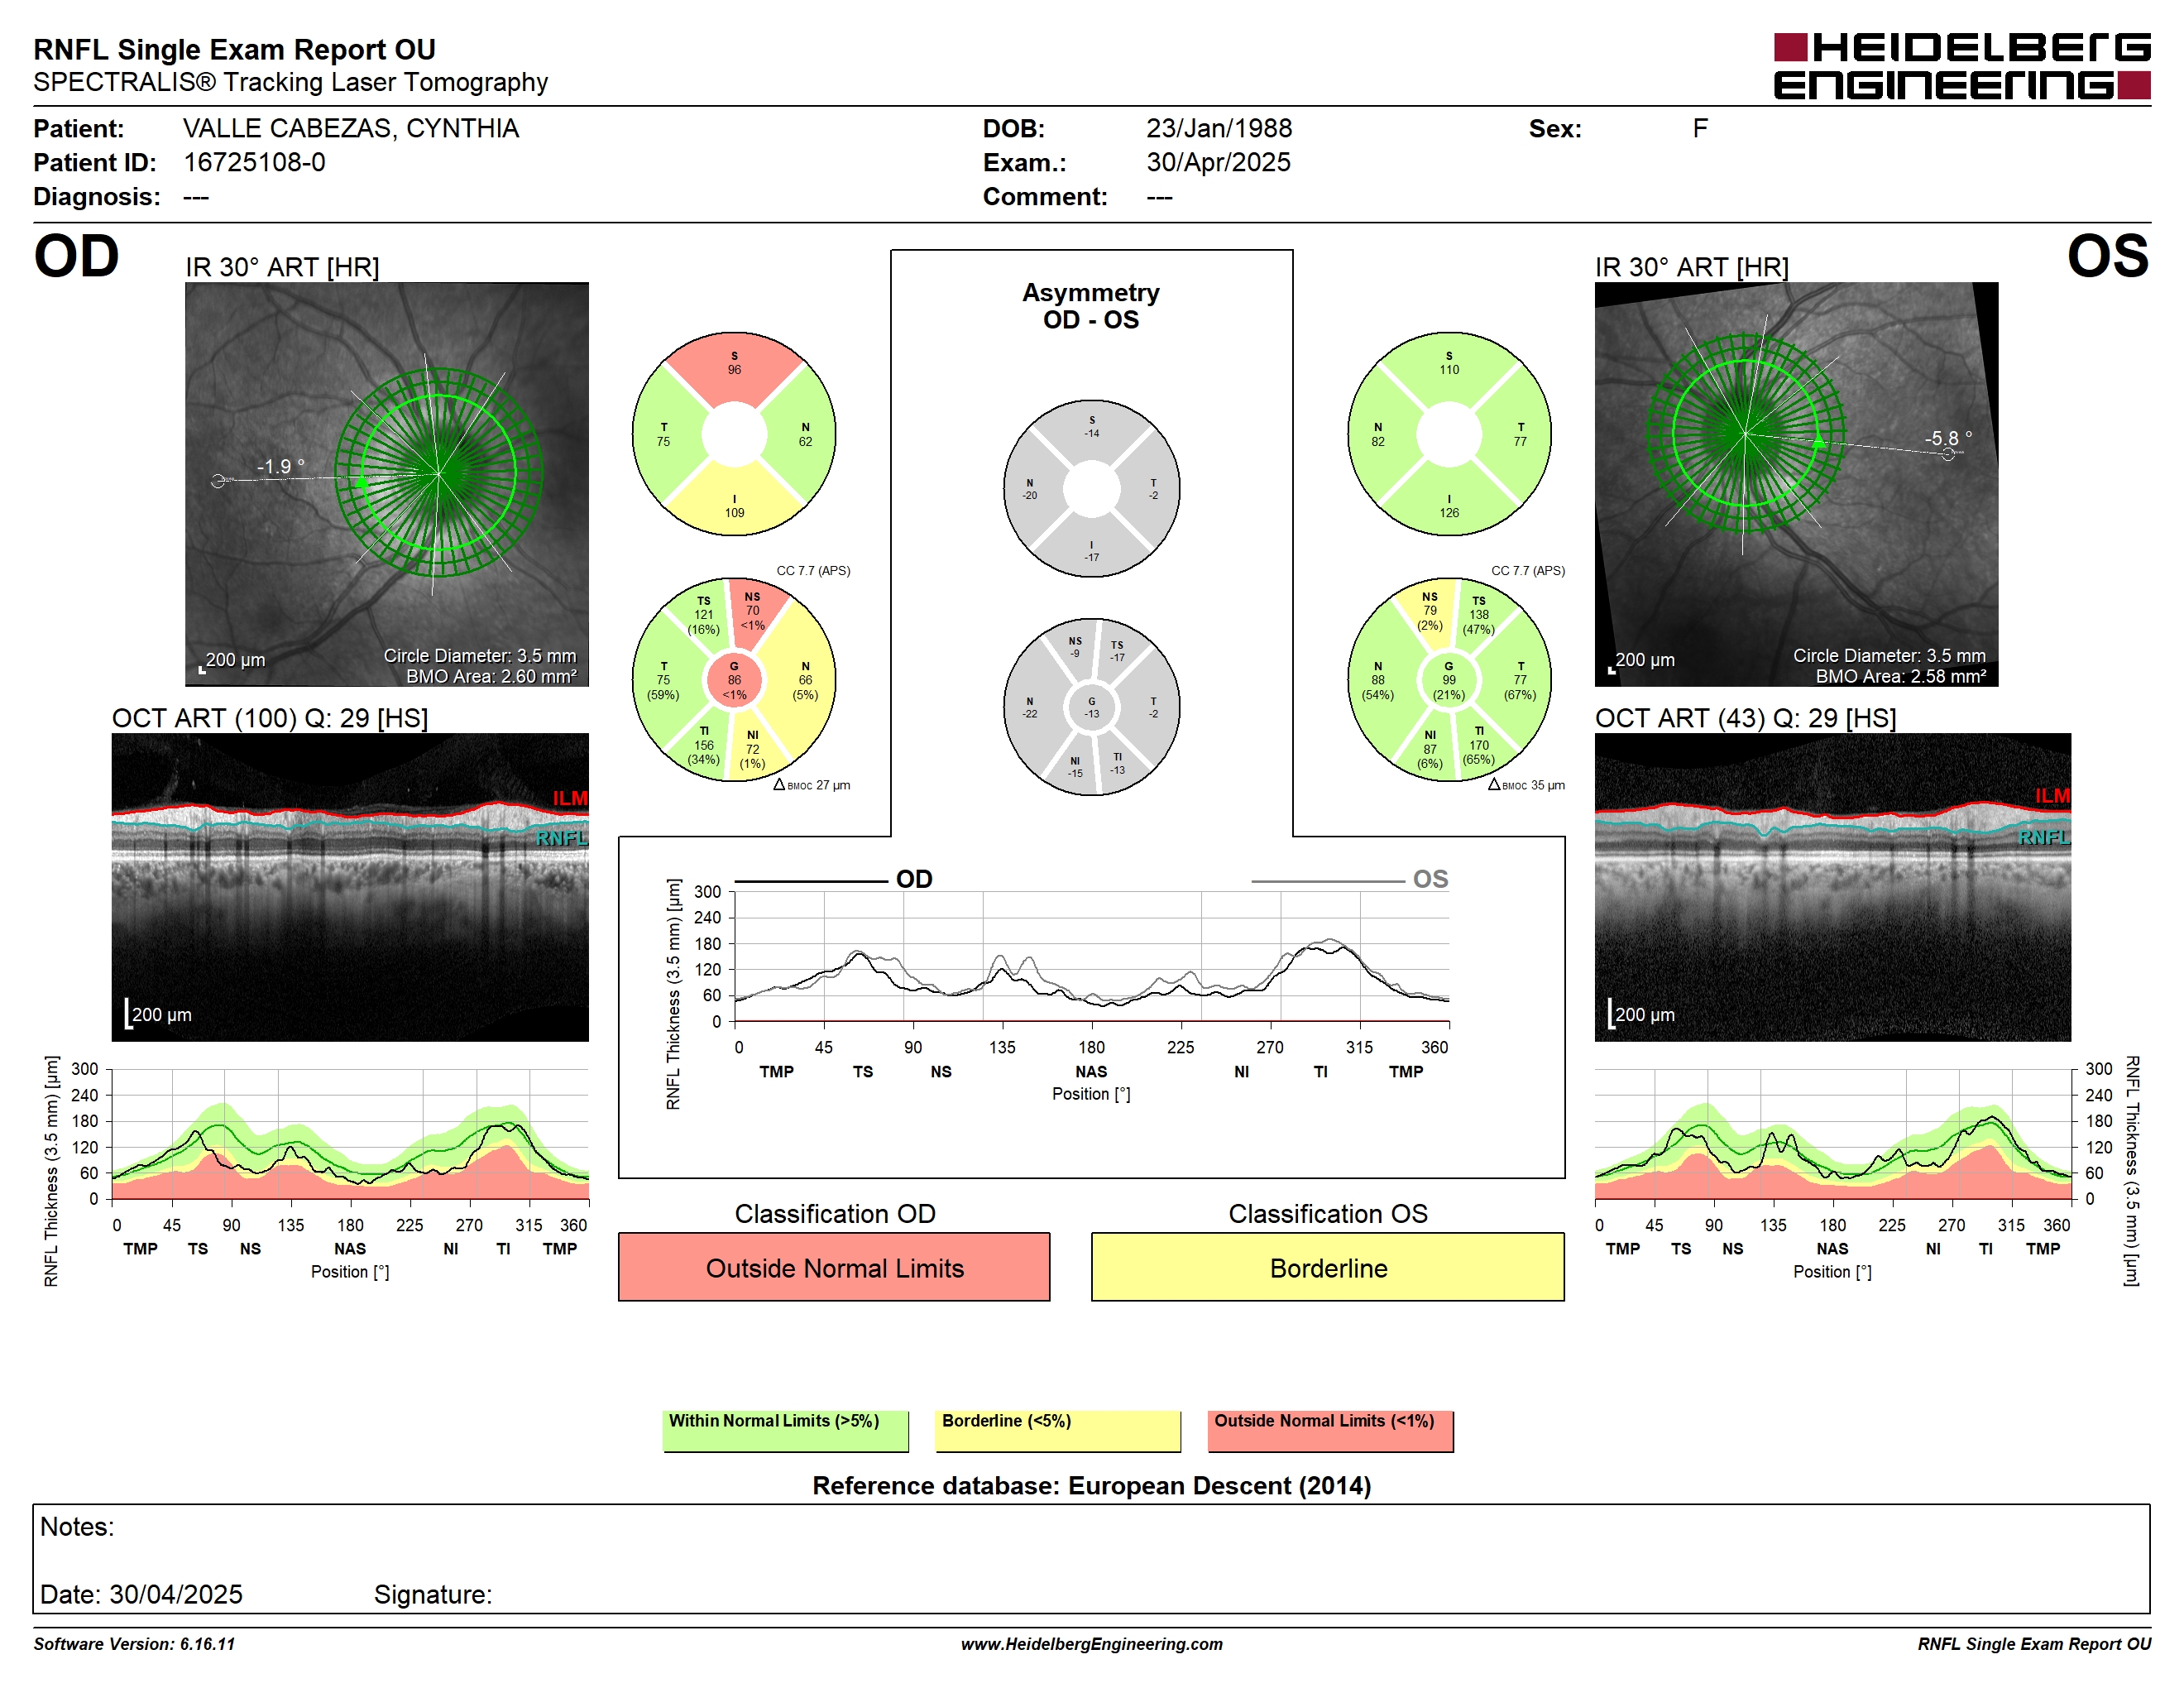
Task: Click the OS superior quadrant value 110
Action: [1449, 370]
